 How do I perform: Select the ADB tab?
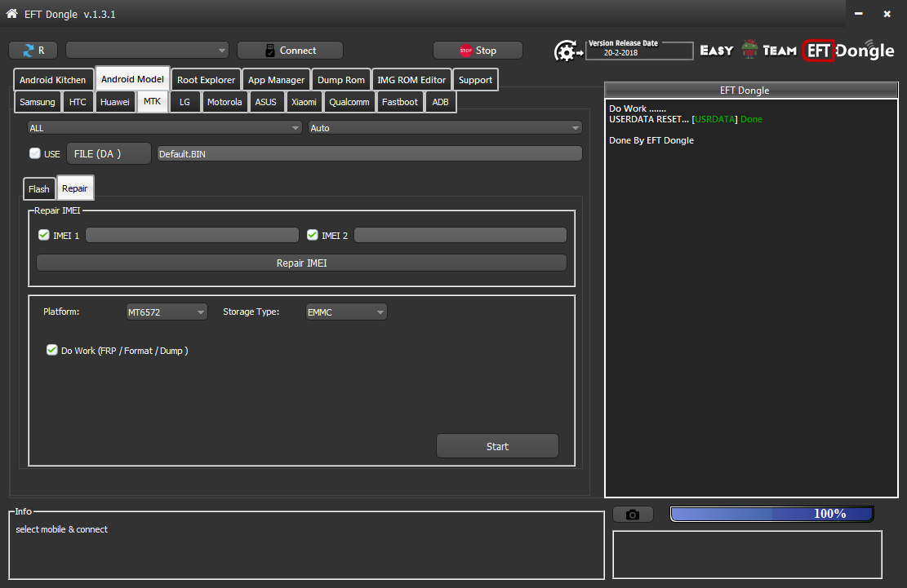tap(440, 102)
